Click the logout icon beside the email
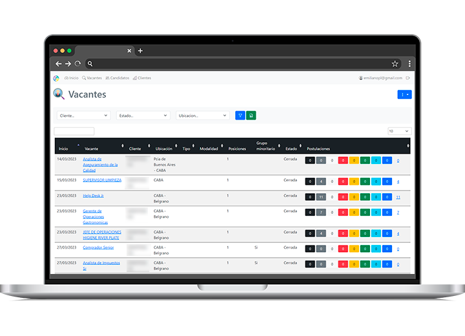Image resolution: width=465 pixels, height=336 pixels. [408, 78]
